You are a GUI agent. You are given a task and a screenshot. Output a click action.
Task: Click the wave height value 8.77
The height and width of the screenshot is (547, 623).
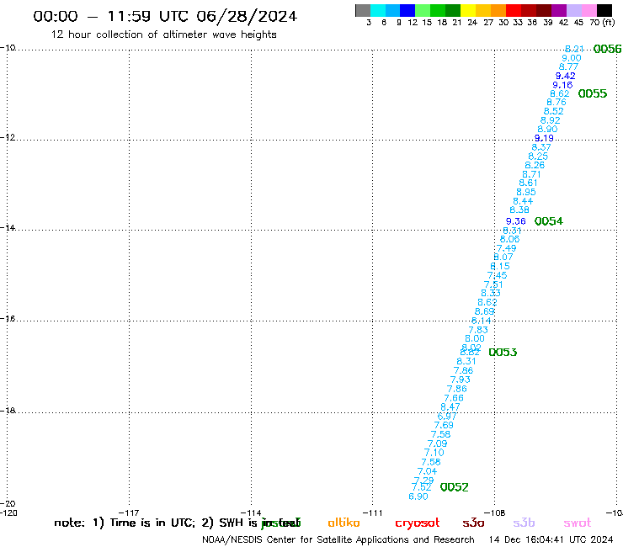(568, 66)
